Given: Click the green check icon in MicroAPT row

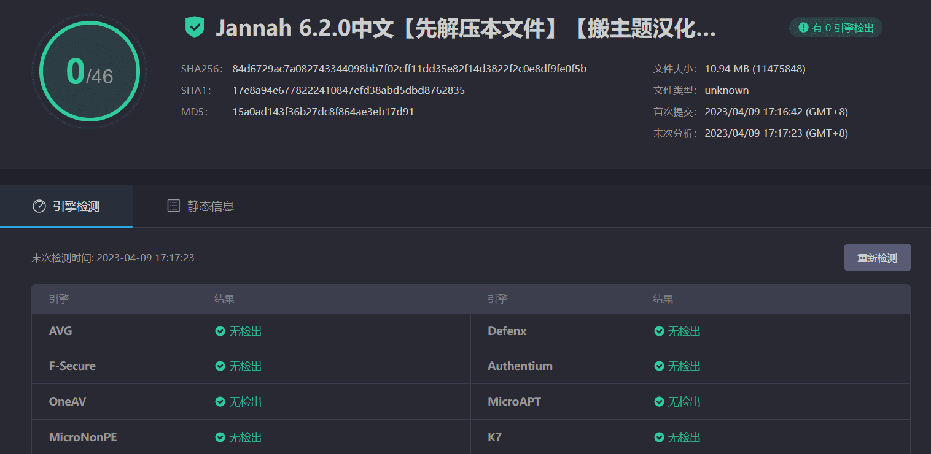Looking at the screenshot, I should tap(659, 402).
